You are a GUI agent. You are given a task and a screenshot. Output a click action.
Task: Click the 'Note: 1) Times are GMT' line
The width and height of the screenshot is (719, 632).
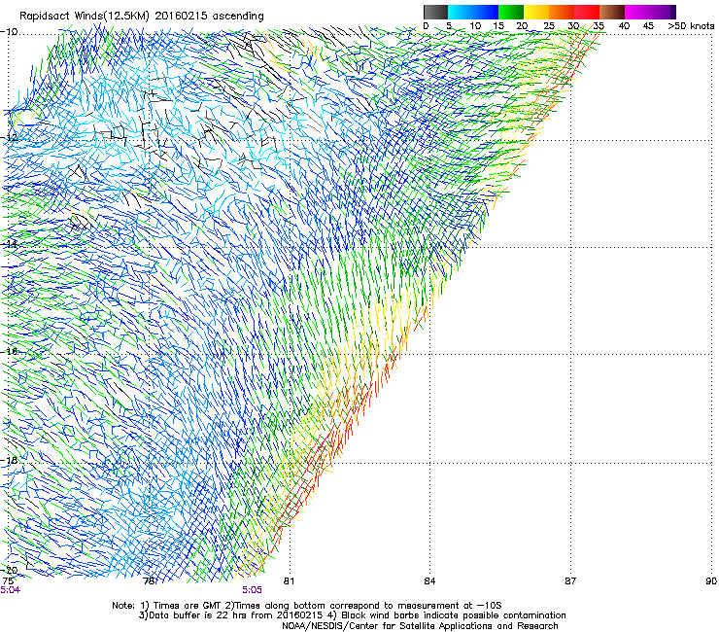(x=307, y=606)
